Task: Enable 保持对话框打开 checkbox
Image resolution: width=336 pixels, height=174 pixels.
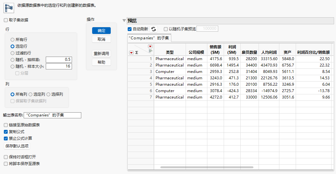Action: point(5,157)
